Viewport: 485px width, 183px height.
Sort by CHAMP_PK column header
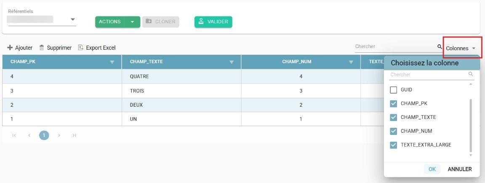[23, 62]
